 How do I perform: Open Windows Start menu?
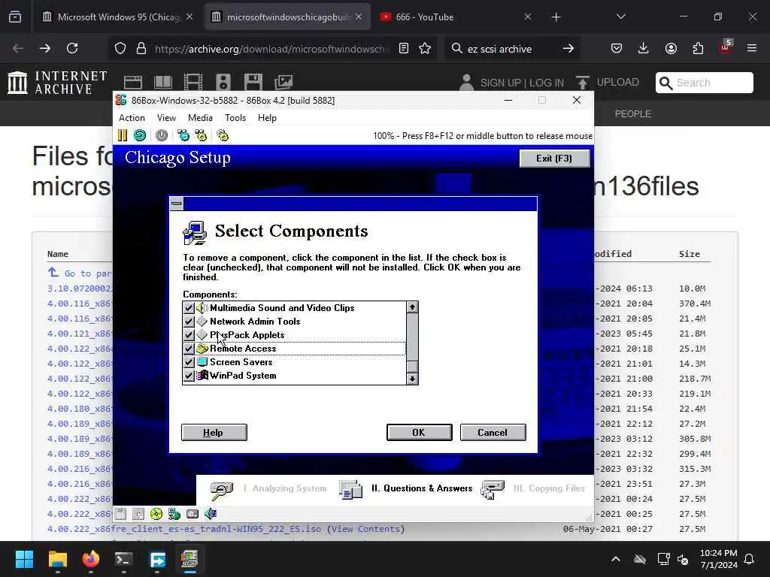pos(24,559)
